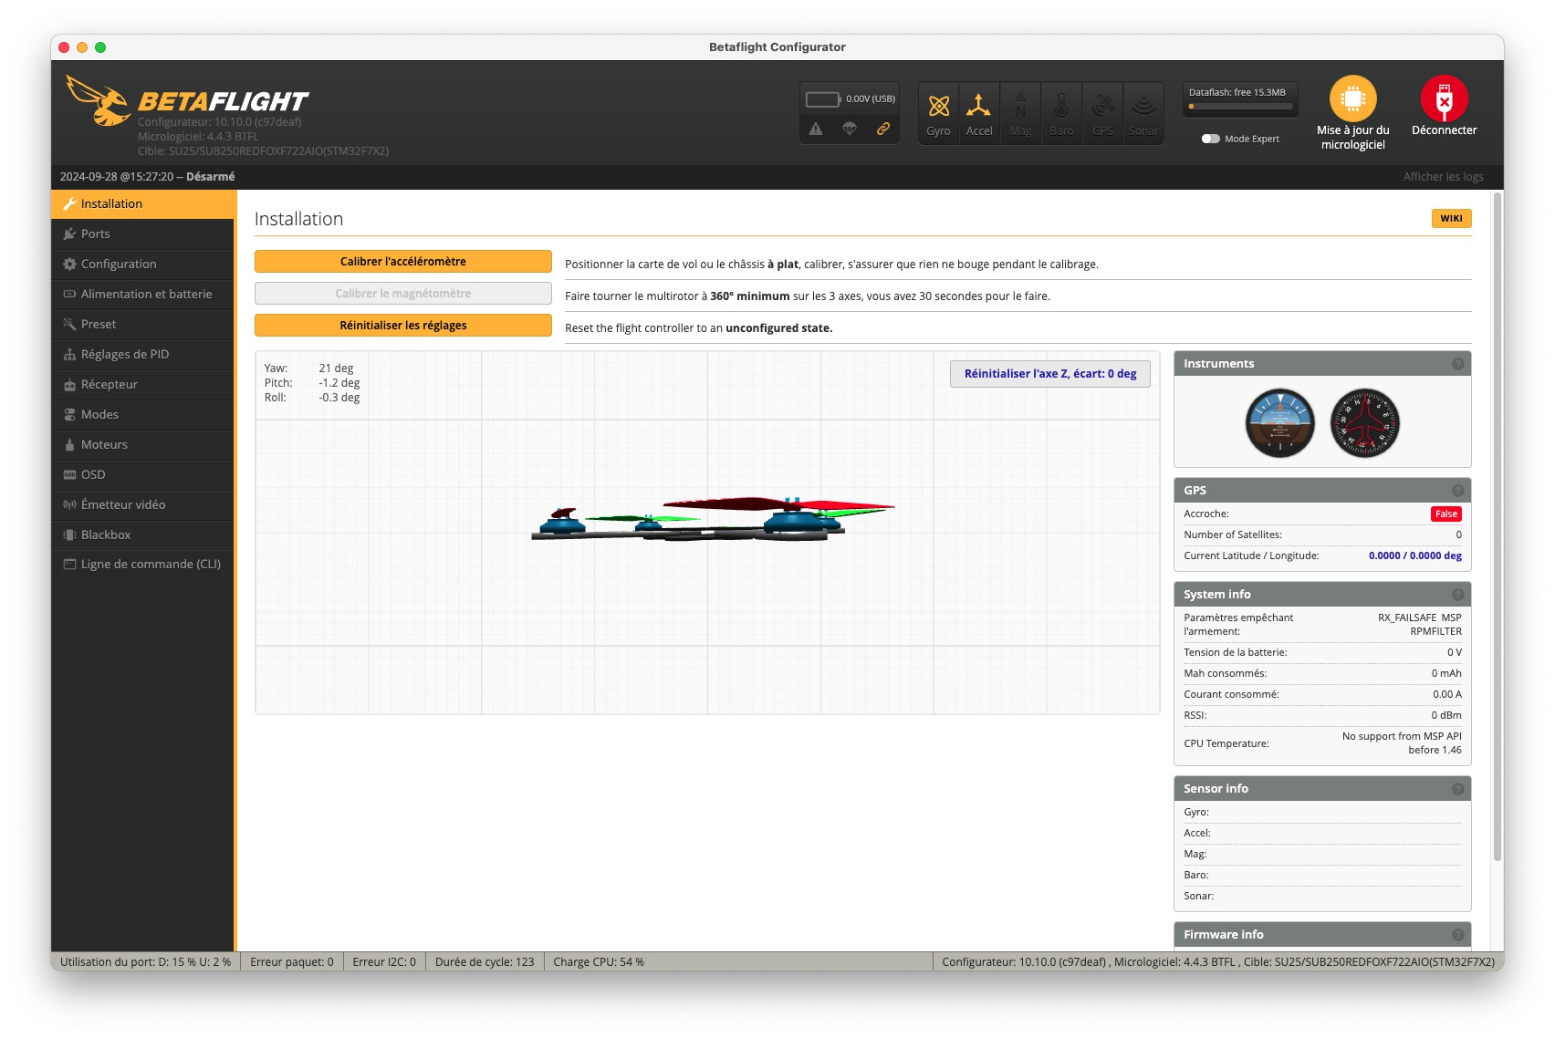Open the WIKI link
Viewport: 1555px width, 1038px height.
coord(1451,218)
